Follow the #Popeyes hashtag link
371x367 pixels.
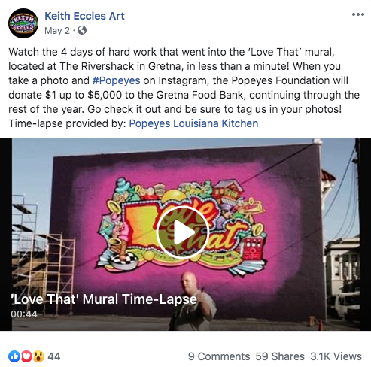[x=117, y=80]
